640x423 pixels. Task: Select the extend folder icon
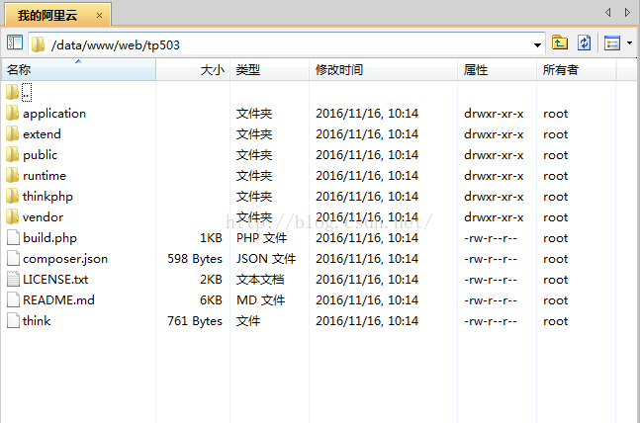point(12,133)
